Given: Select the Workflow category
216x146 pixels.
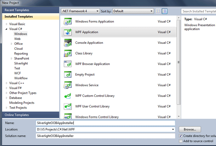Looking at the screenshot, I should click(x=21, y=78).
